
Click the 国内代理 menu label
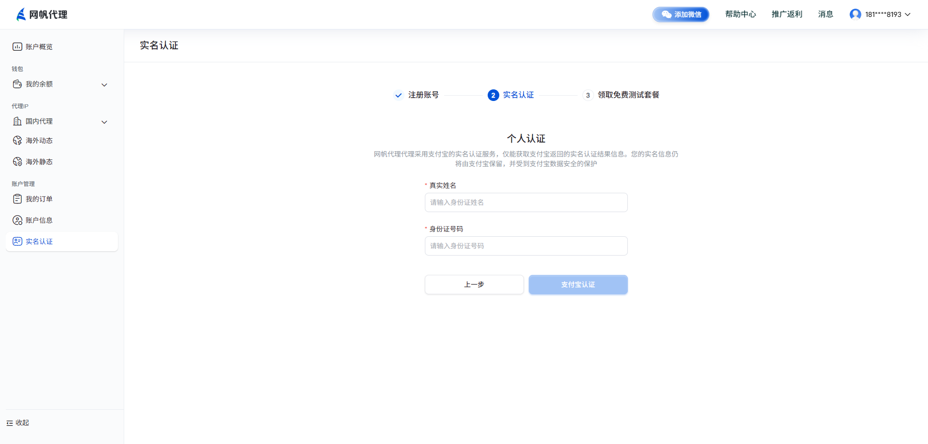point(39,121)
